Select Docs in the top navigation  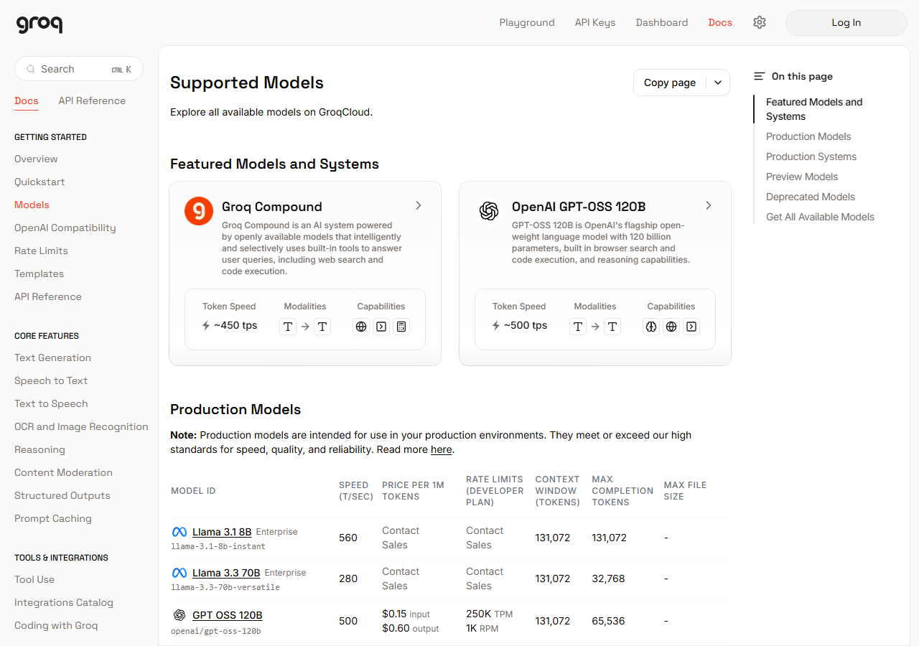coord(720,22)
